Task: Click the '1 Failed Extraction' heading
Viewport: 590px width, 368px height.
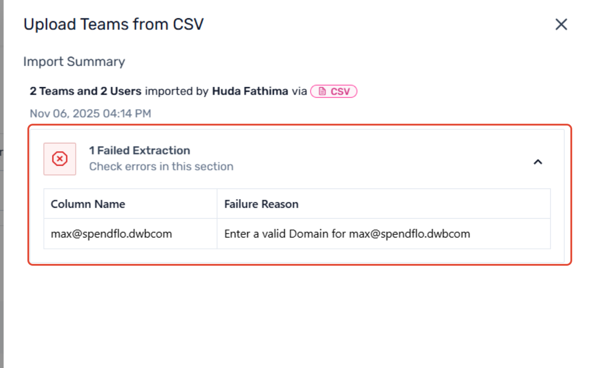Action: point(139,150)
